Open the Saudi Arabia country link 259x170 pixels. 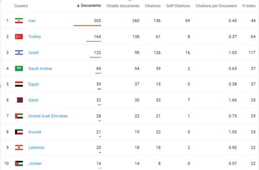[x=40, y=69]
